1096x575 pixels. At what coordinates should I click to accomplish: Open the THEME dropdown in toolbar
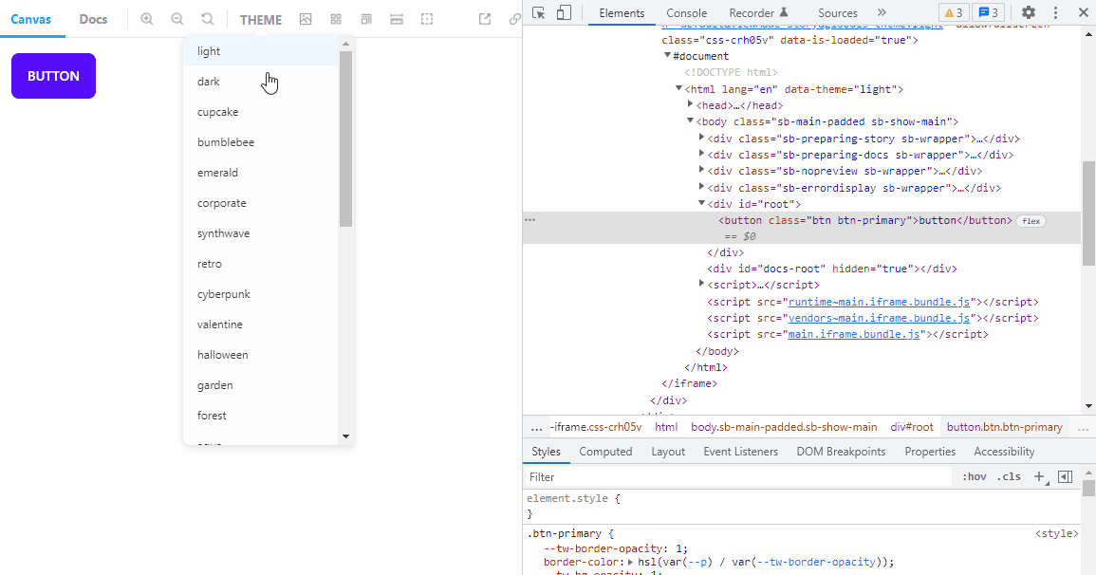[261, 20]
